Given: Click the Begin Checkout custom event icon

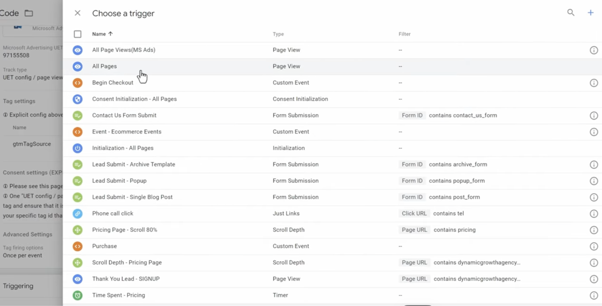Looking at the screenshot, I should pyautogui.click(x=78, y=83).
